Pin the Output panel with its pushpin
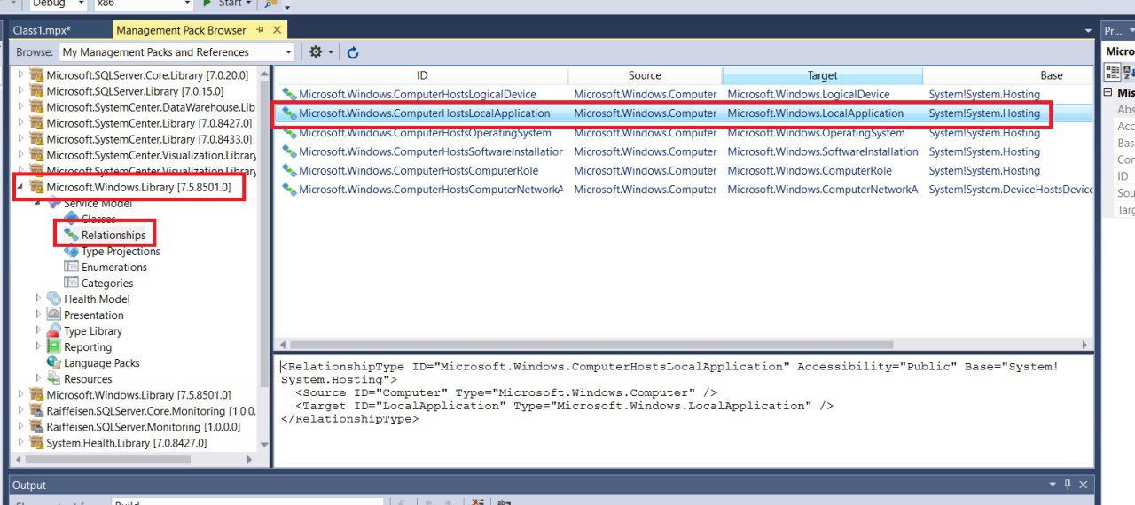Image resolution: width=1135 pixels, height=505 pixels. pyautogui.click(x=1067, y=485)
